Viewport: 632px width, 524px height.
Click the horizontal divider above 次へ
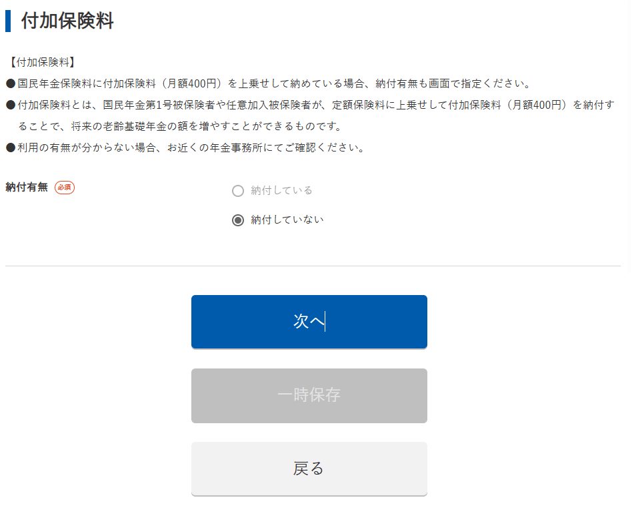[313, 266]
